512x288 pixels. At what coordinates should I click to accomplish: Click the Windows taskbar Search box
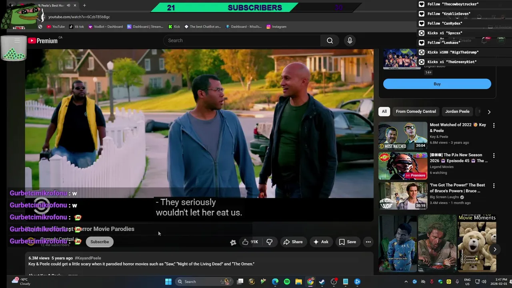click(x=204, y=282)
